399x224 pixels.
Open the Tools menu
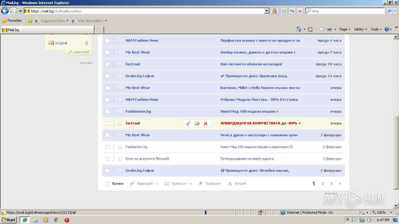376,29
